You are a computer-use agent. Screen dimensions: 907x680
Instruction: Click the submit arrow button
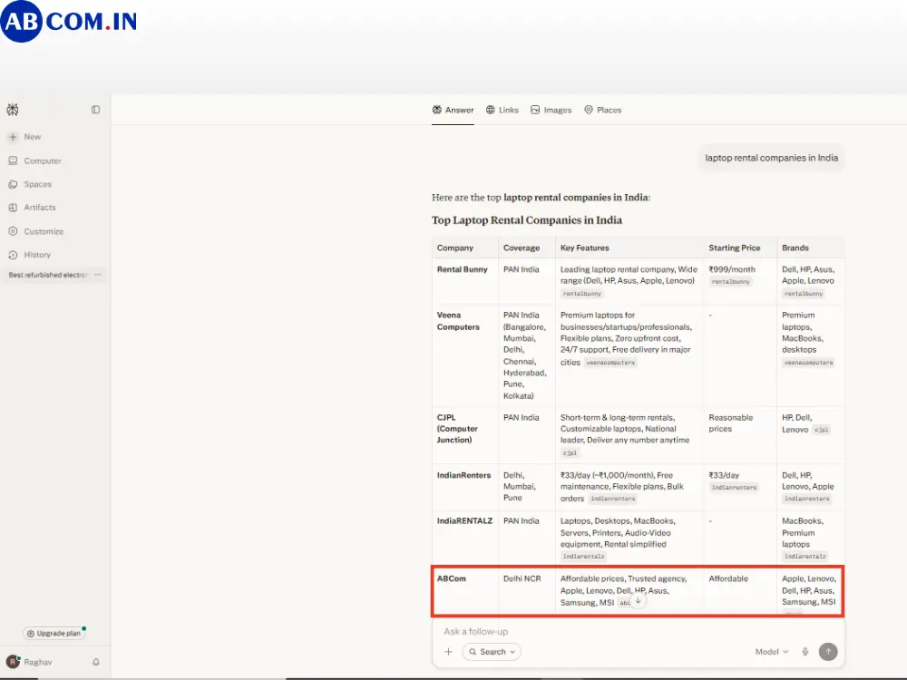point(828,652)
